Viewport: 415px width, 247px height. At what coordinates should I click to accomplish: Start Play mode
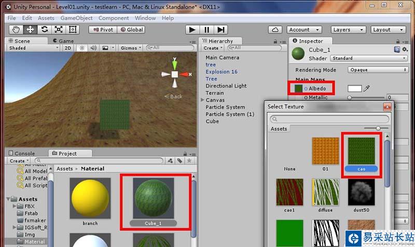[192, 30]
